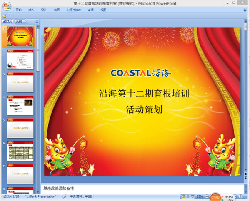250x201 pixels.
Task: Switch to Slide Sorter view icon
Action: pos(188,196)
